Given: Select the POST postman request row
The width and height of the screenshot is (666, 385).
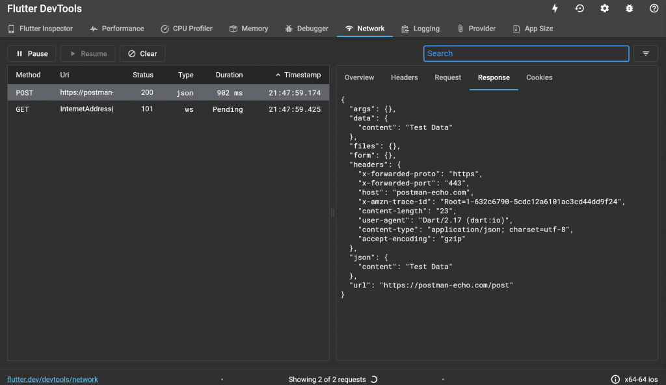Looking at the screenshot, I should pos(168,92).
